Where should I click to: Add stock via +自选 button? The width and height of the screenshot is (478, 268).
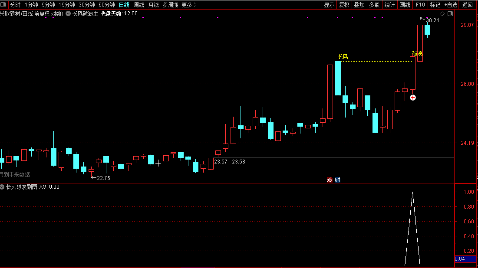click(x=451, y=5)
